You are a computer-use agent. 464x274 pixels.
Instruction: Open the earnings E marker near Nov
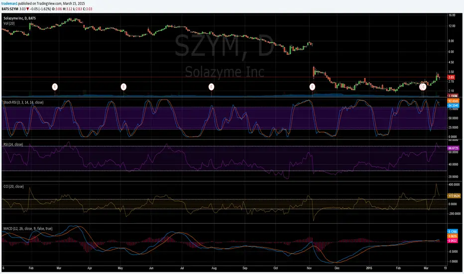point(312,87)
